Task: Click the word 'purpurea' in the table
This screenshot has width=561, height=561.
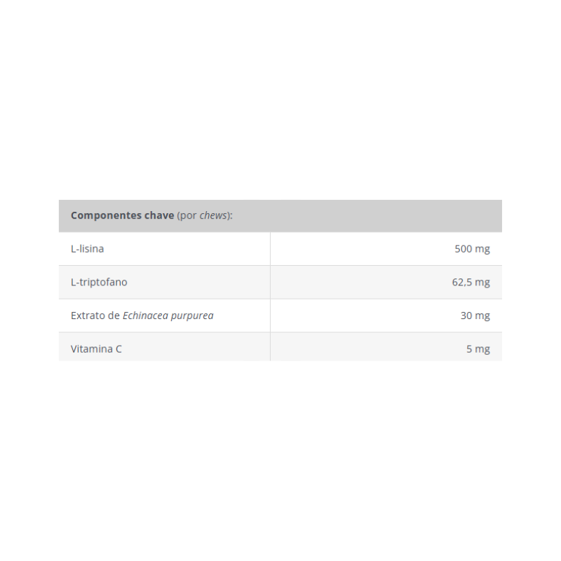Action: click(193, 316)
